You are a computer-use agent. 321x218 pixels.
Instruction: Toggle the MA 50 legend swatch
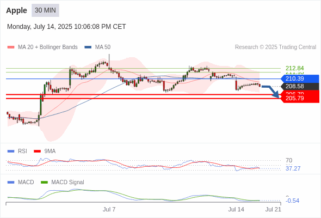[88, 47]
